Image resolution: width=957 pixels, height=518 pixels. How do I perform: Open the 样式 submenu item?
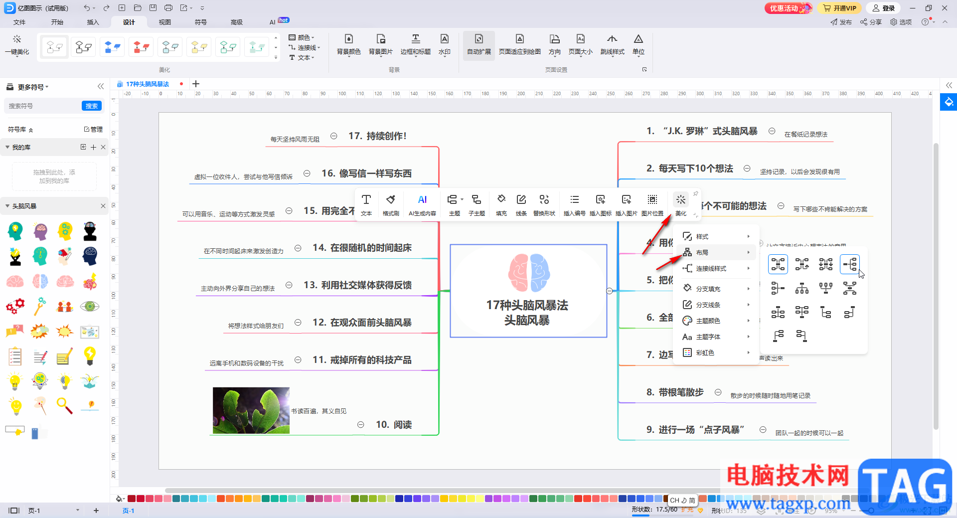(716, 236)
